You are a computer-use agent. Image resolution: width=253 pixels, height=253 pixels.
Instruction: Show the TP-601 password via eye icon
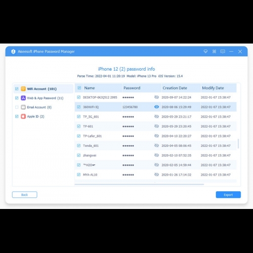click(156, 126)
